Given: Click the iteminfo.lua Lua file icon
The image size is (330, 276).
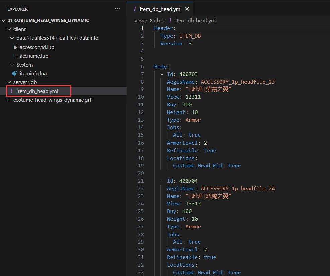Looking at the screenshot, I should pyautogui.click(x=14, y=73).
